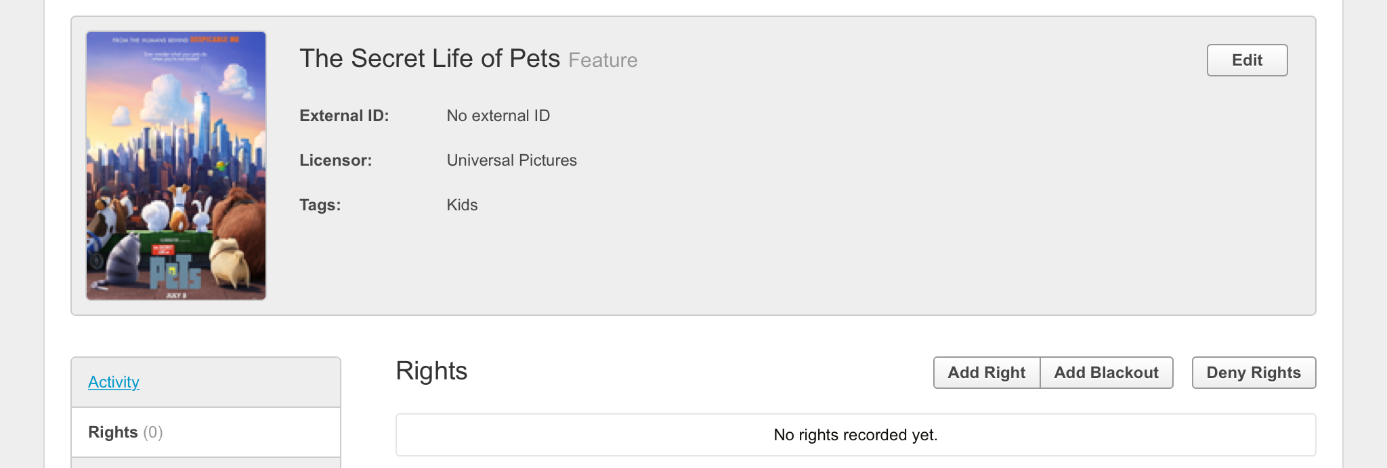This screenshot has height=468, width=1387.
Task: Click the title The Secret Life of Pets
Action: [x=429, y=59]
